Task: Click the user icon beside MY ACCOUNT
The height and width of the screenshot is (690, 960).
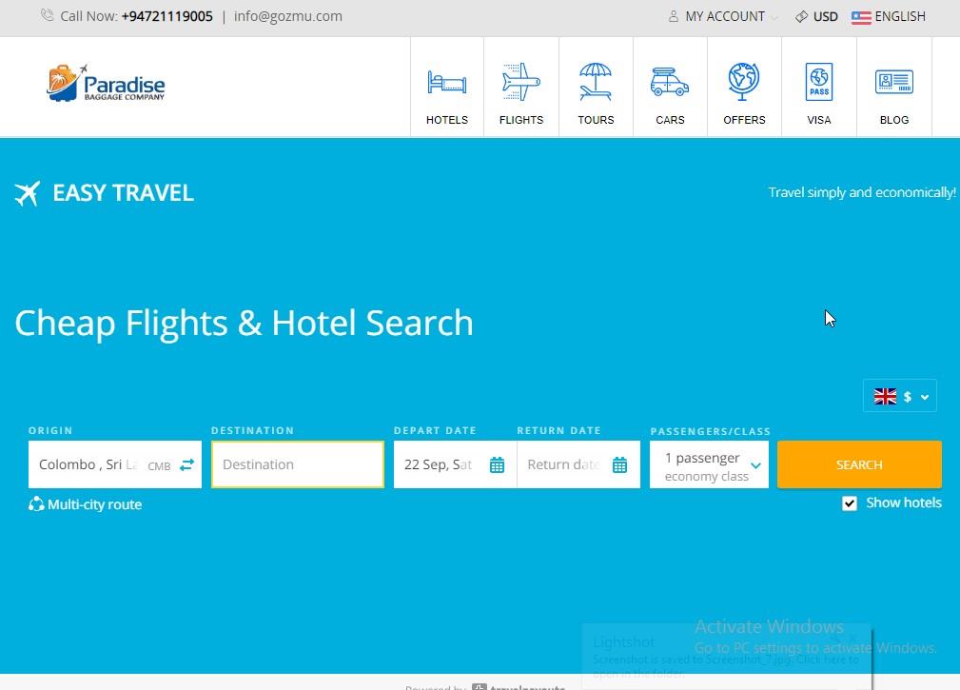Action: coord(673,16)
